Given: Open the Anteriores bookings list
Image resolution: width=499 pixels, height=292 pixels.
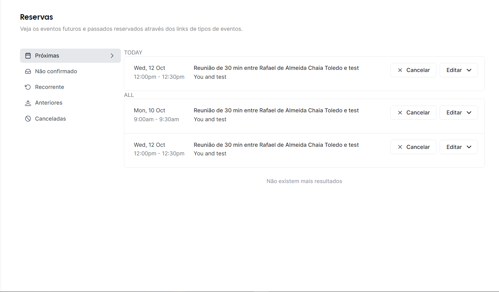Looking at the screenshot, I should click(x=48, y=102).
